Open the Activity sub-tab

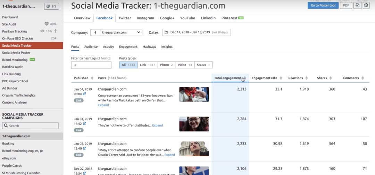click(108, 47)
